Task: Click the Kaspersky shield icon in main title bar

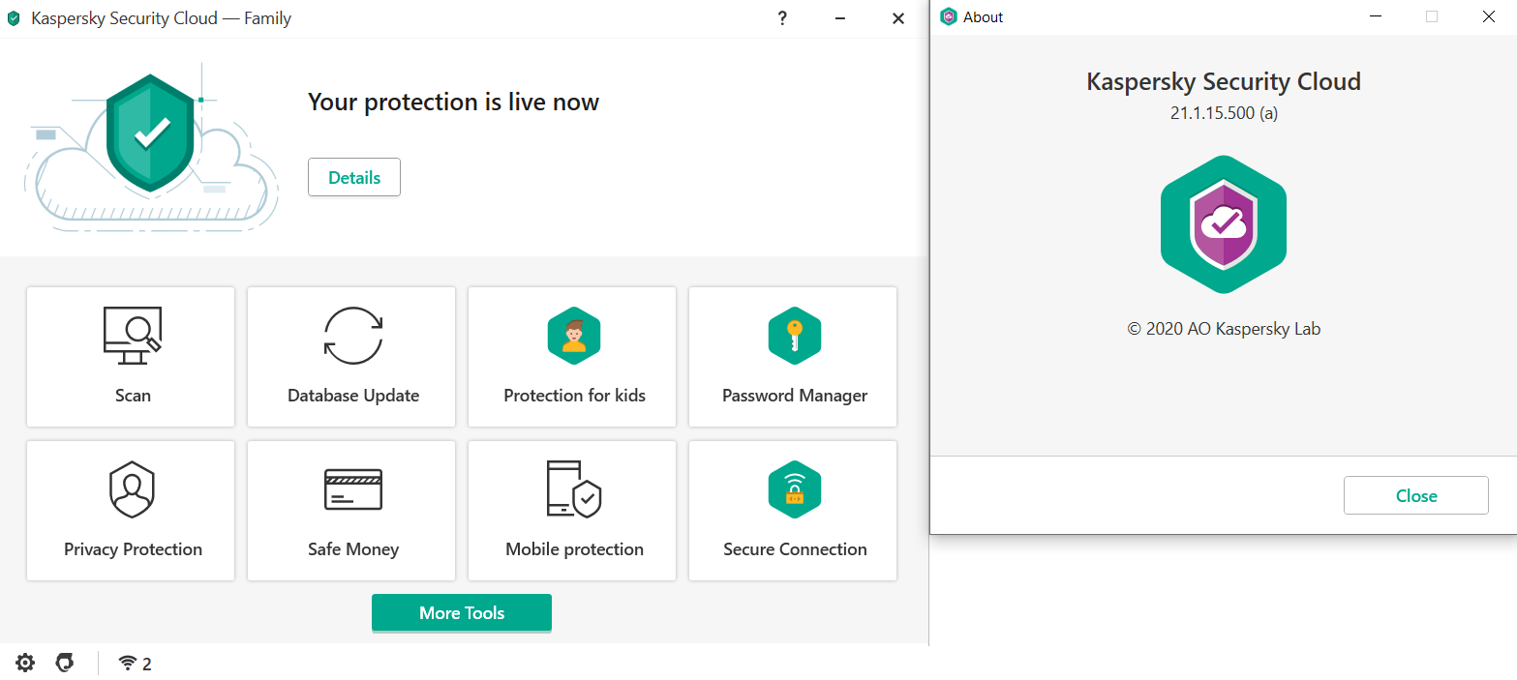Action: tap(14, 18)
